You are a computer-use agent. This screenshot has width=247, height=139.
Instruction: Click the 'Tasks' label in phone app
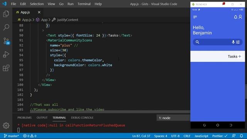click(232, 56)
